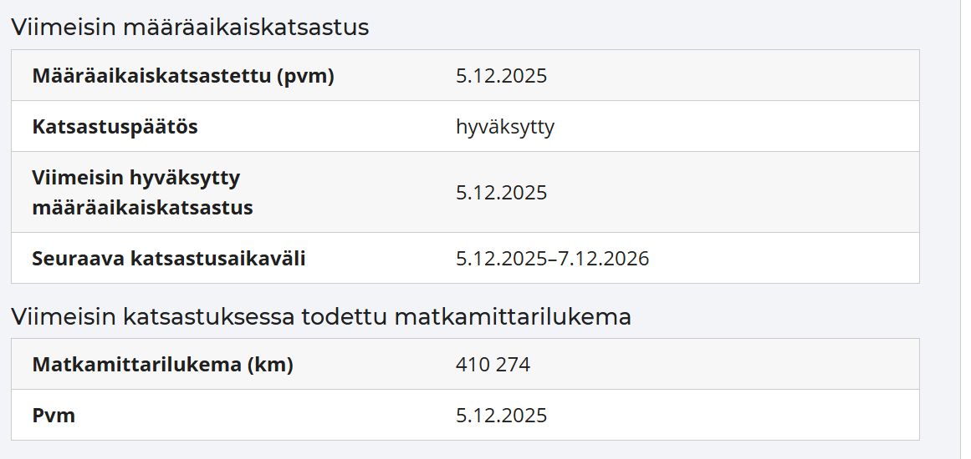The height and width of the screenshot is (459, 971).
Task: Click the odometer value 410 274
Action: pyautogui.click(x=493, y=365)
